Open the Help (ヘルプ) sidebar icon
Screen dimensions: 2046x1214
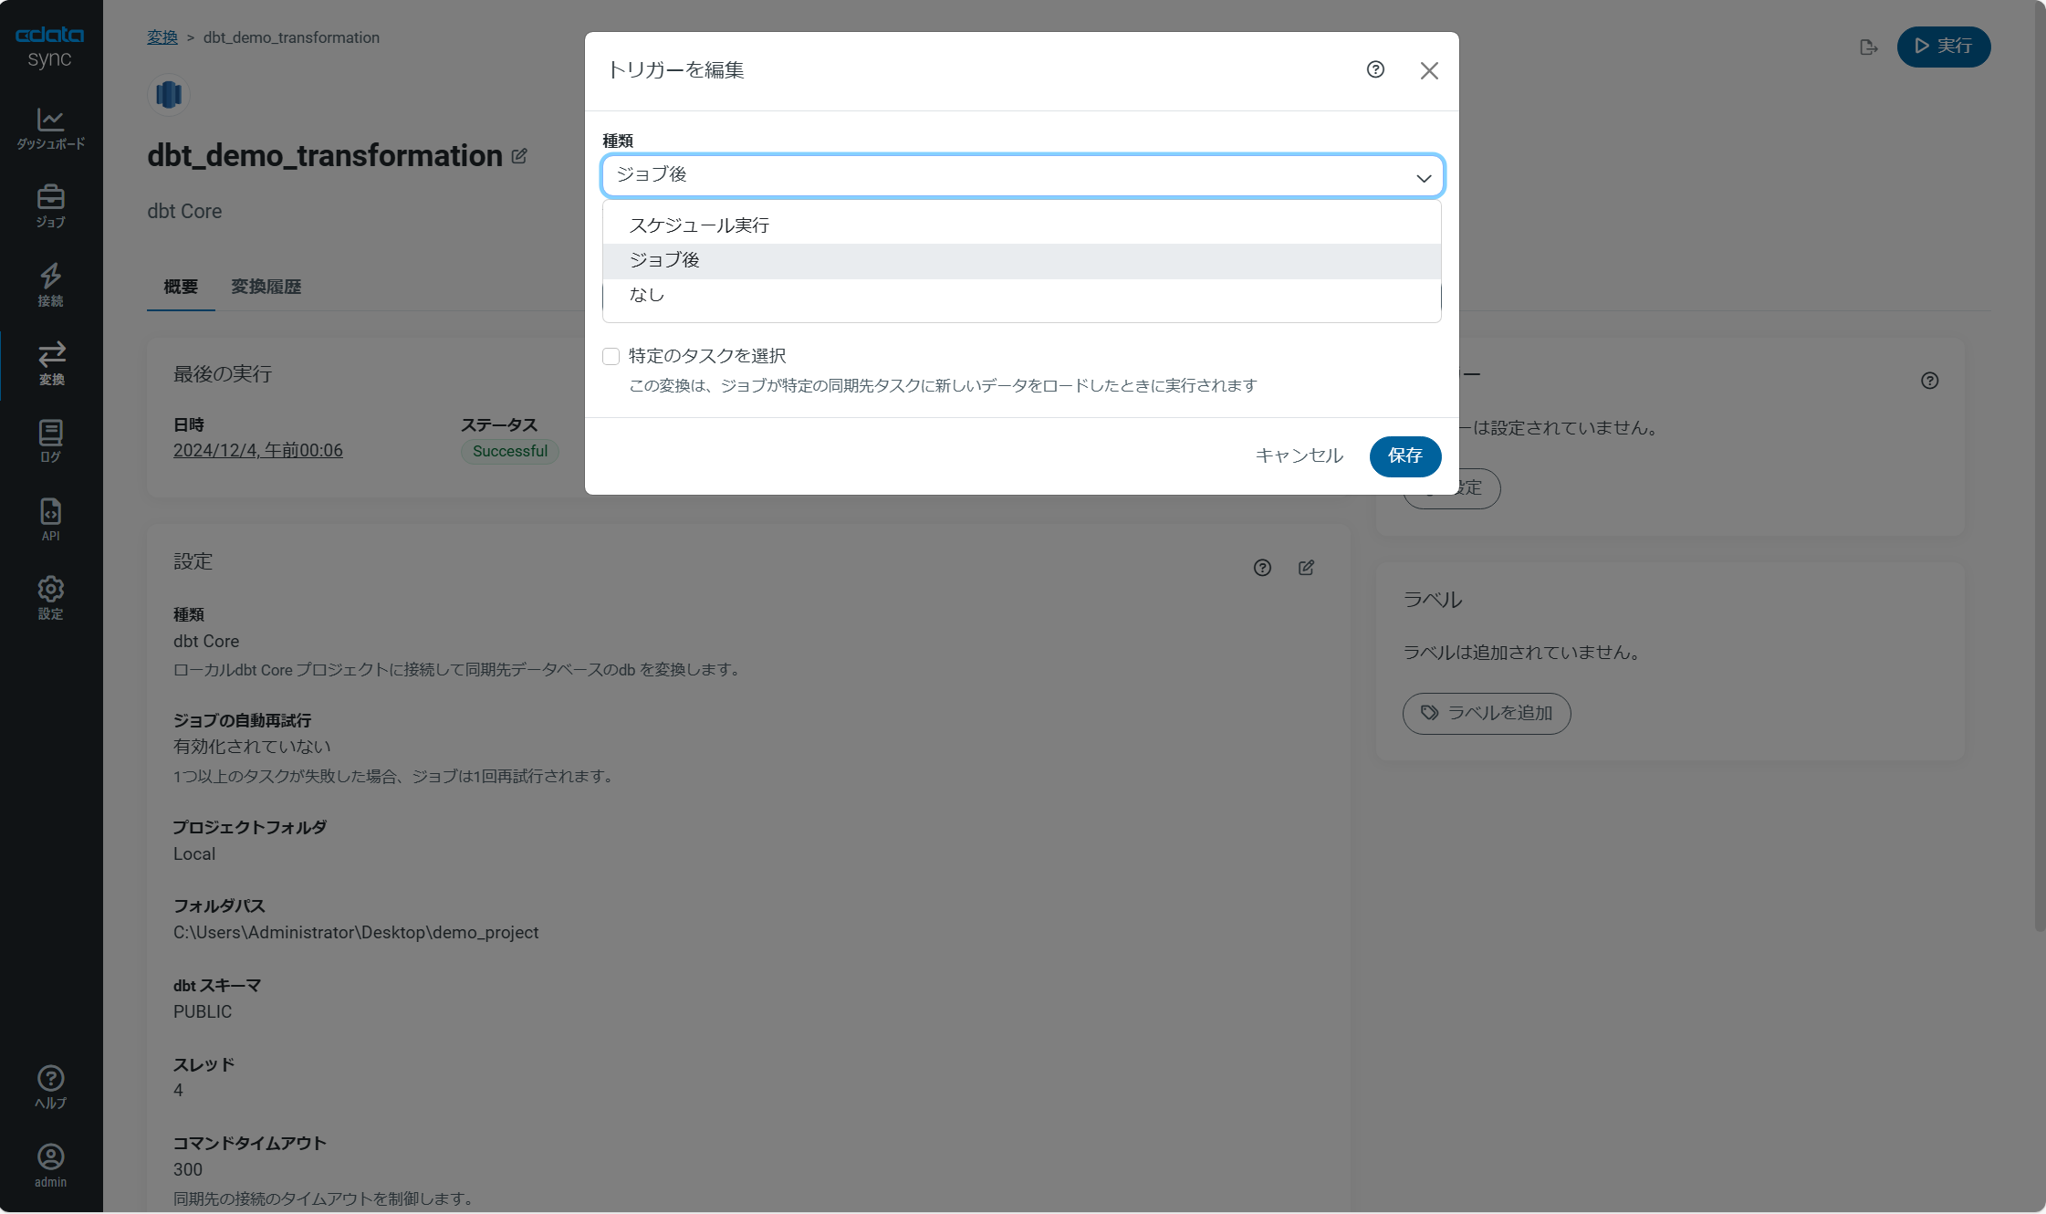(x=50, y=1087)
